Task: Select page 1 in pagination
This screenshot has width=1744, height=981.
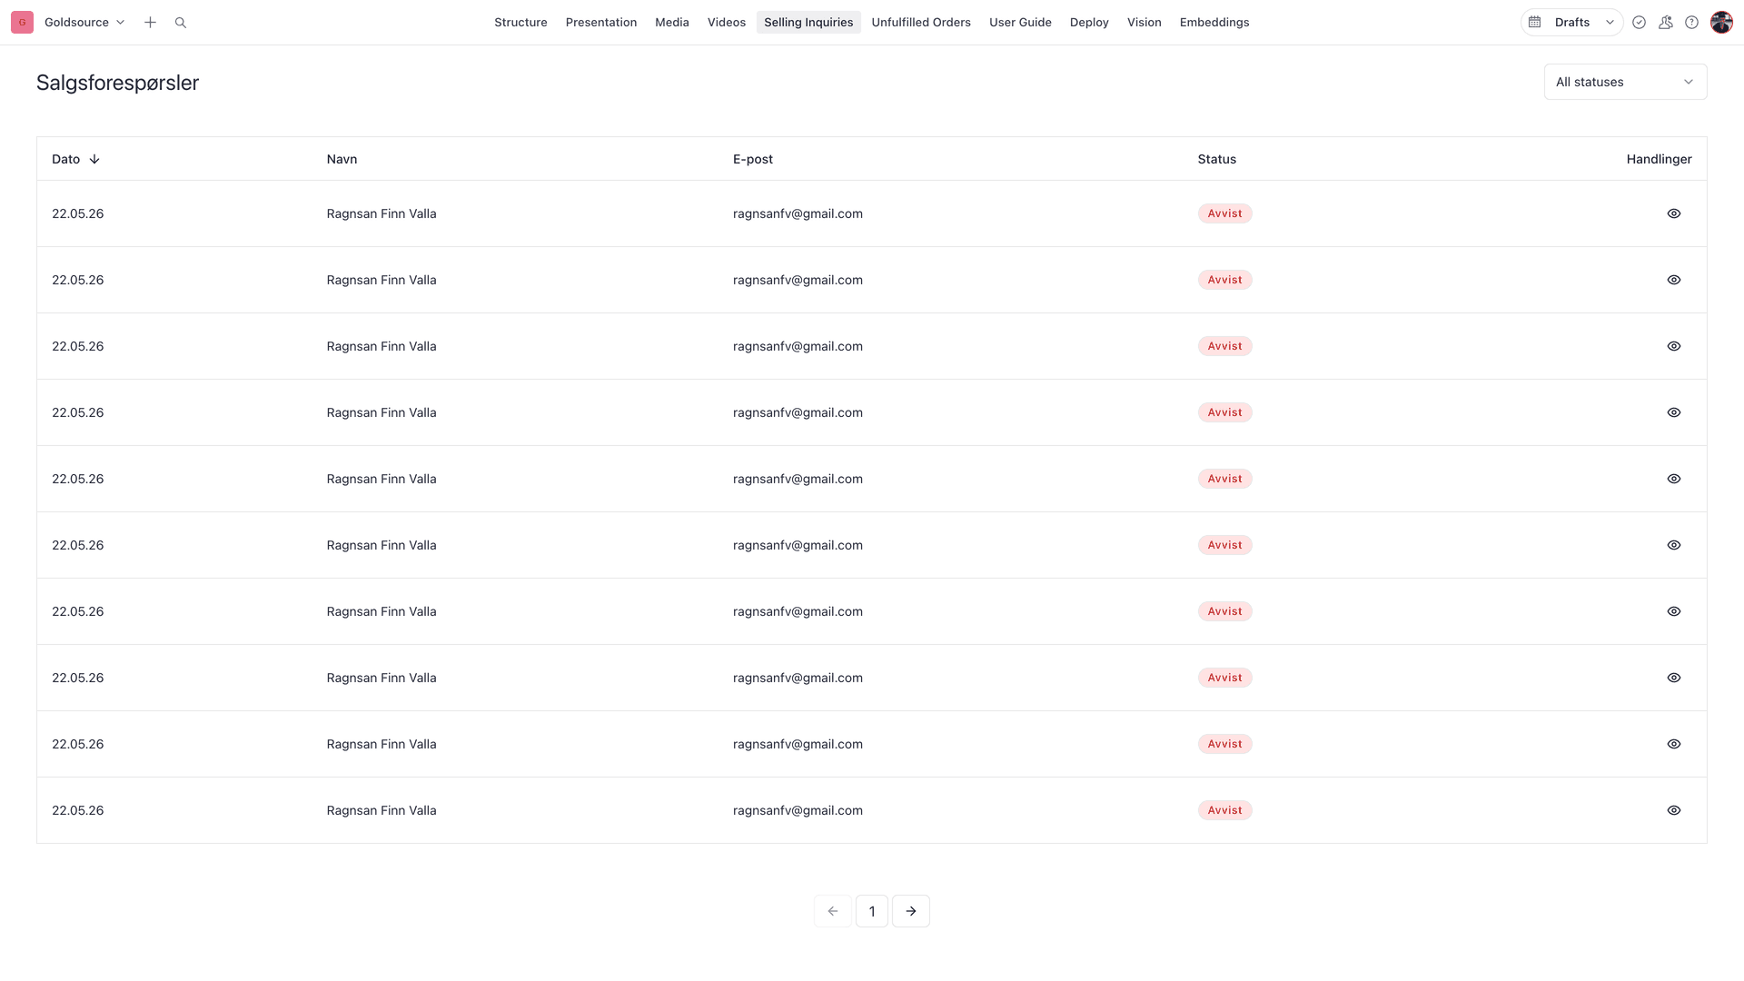Action: point(872,911)
